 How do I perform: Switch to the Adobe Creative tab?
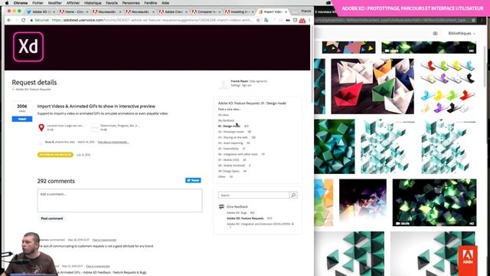(172, 11)
